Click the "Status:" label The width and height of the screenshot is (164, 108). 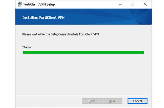pyautogui.click(x=27, y=47)
